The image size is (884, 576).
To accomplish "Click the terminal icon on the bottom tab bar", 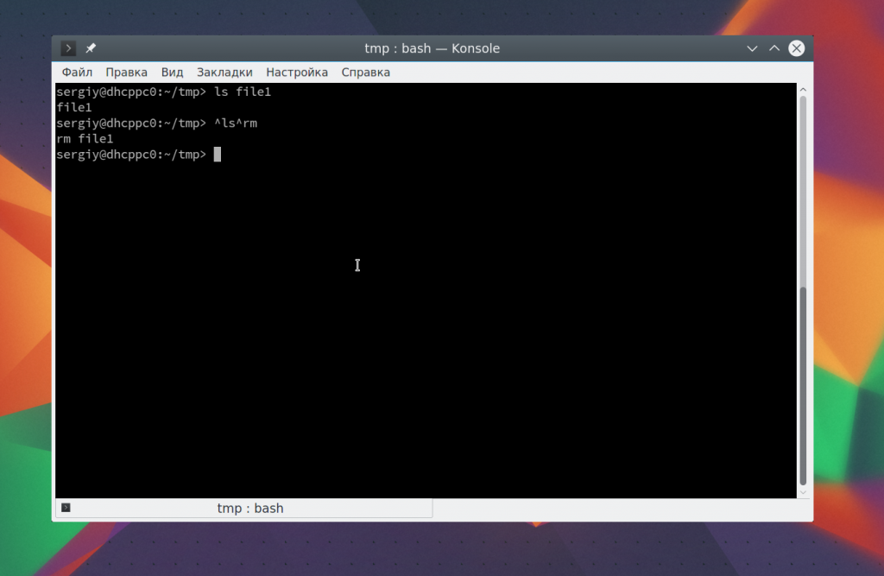I will coord(66,508).
